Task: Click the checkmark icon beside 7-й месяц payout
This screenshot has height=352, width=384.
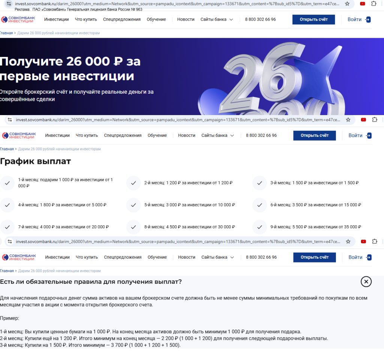Action: (x=7, y=227)
